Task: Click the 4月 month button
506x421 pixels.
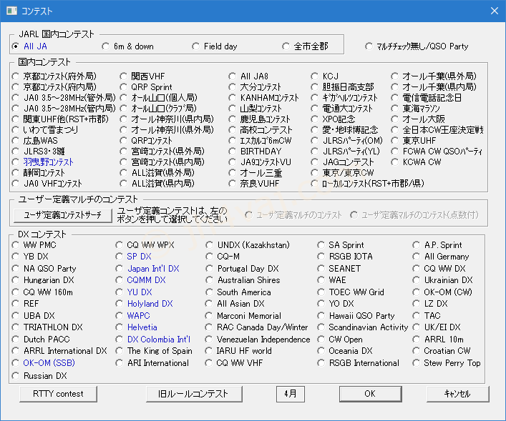Action: click(291, 394)
